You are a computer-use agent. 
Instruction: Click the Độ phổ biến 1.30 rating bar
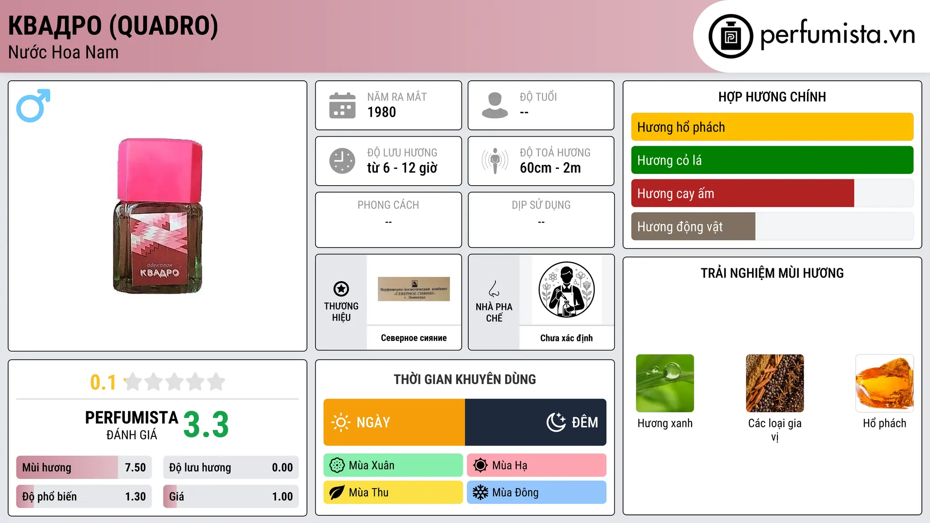84,497
